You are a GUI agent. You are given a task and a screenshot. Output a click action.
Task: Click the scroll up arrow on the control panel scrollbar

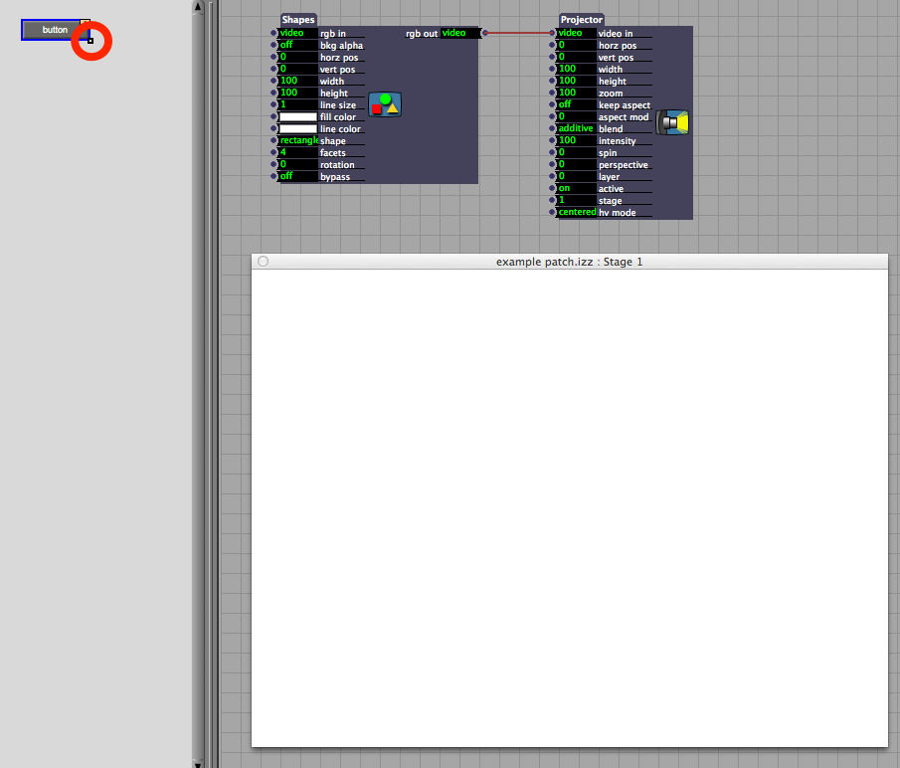click(198, 6)
